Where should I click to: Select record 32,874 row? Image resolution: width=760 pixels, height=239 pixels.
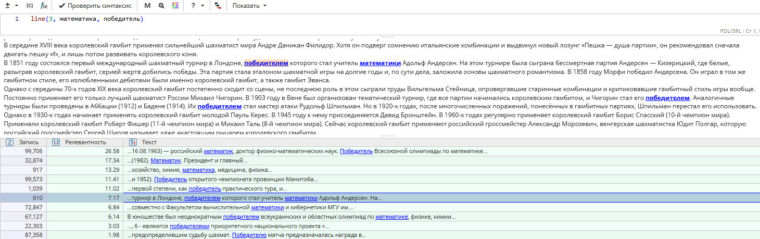pyautogui.click(x=380, y=160)
